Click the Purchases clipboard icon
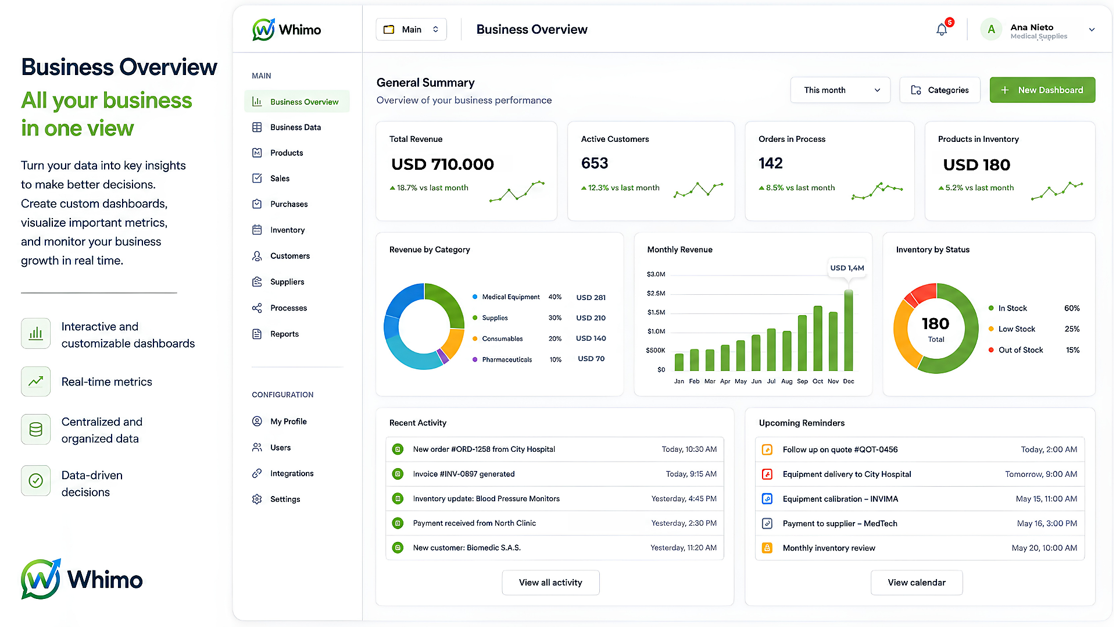The image size is (1116, 628). point(257,204)
